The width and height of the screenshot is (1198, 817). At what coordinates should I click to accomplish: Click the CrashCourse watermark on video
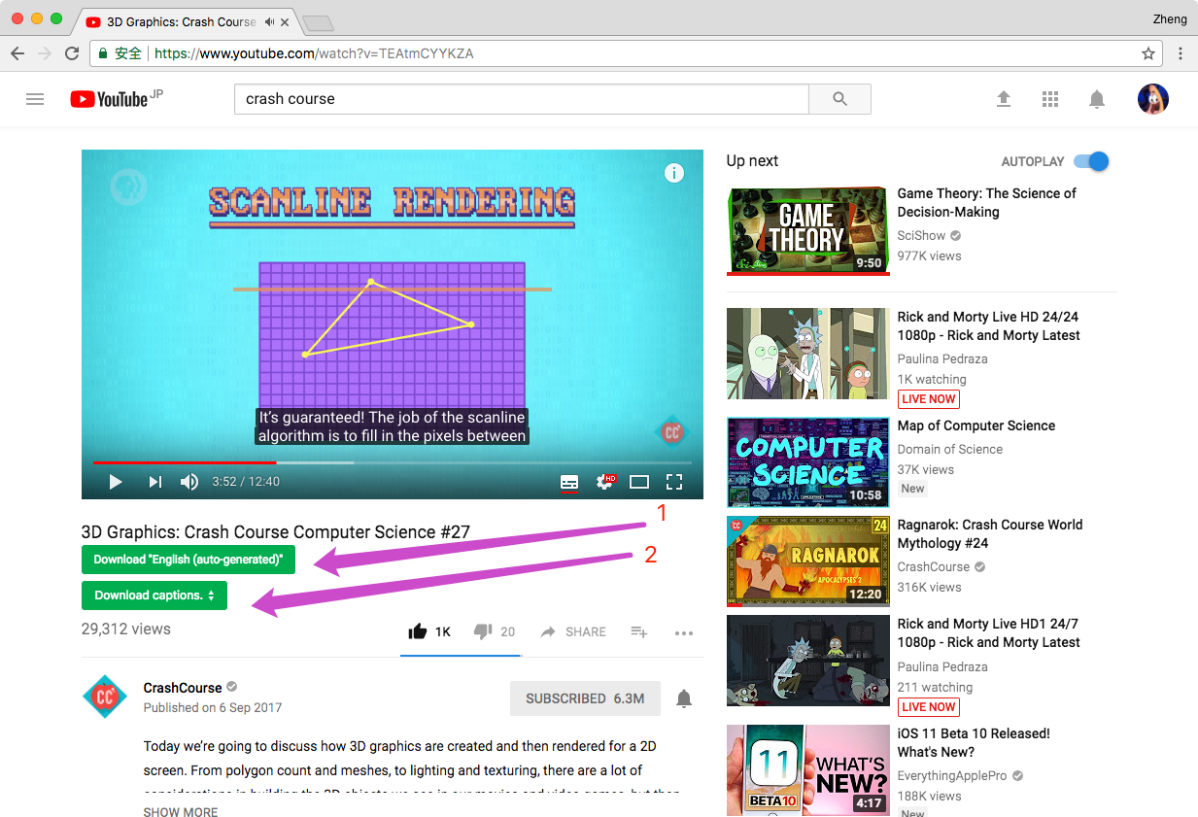pos(672,431)
